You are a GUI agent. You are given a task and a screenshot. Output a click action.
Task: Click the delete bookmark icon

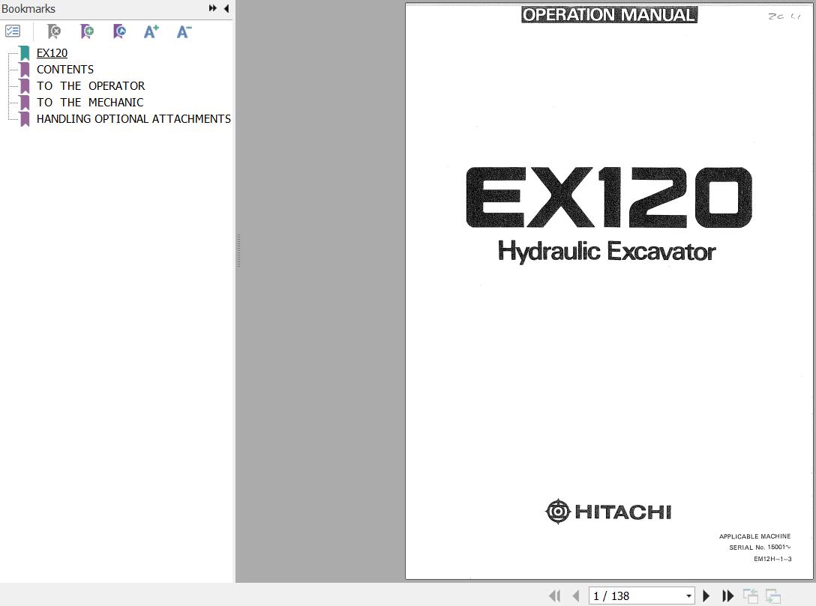(x=53, y=31)
